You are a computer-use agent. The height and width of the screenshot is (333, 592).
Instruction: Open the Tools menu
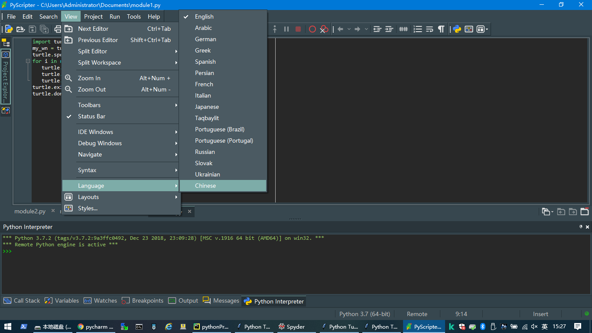click(134, 16)
